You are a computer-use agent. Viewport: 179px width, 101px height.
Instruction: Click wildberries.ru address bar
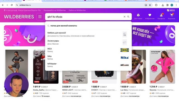pos(80,5)
